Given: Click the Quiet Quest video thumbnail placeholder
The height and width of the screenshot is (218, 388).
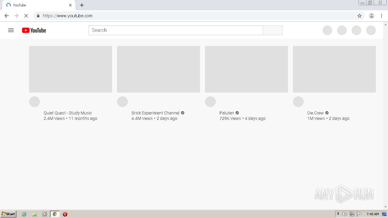Looking at the screenshot, I should pyautogui.click(x=71, y=69).
